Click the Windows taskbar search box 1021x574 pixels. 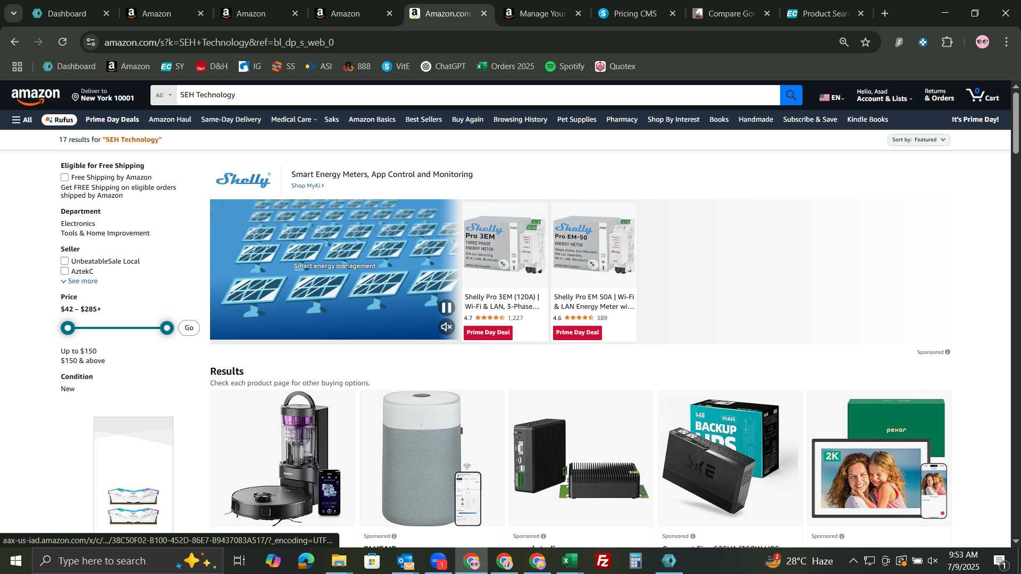click(128, 561)
